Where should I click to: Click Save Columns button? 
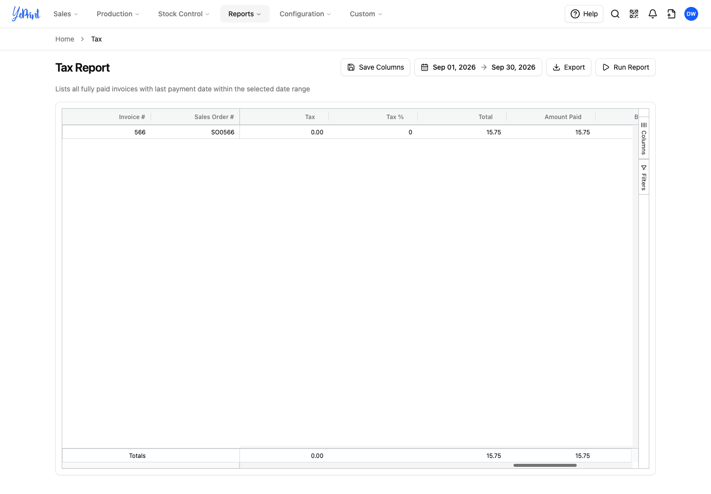(375, 67)
